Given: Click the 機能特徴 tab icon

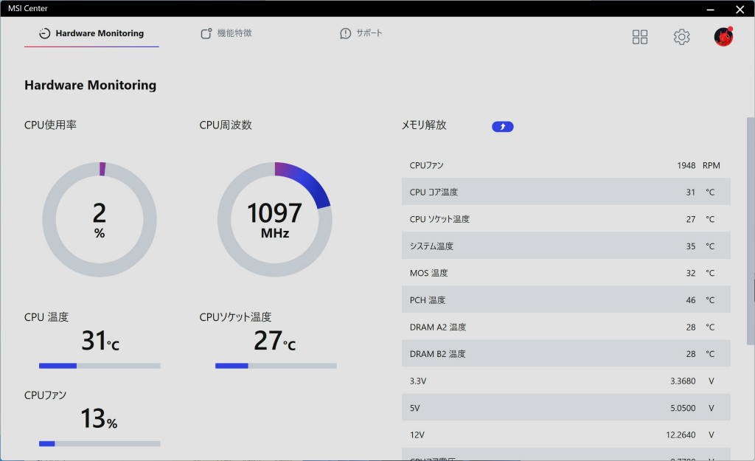Looking at the screenshot, I should pos(206,33).
